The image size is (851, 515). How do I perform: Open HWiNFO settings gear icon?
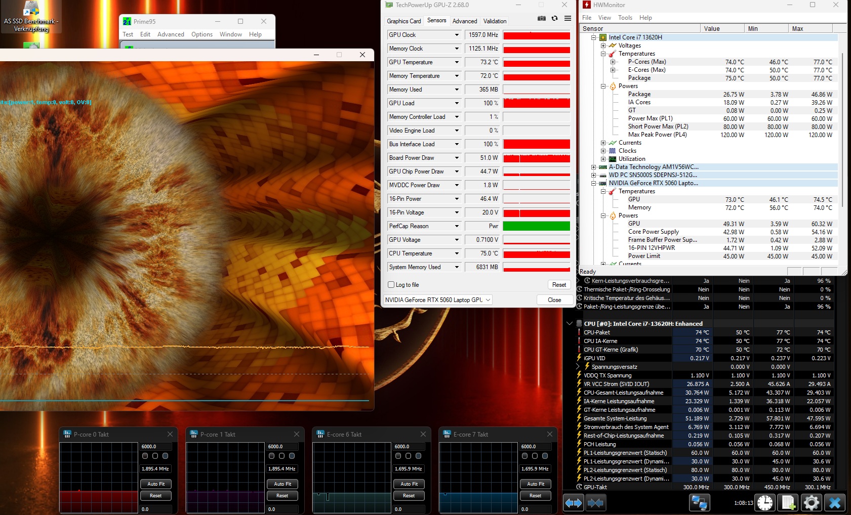tap(811, 503)
